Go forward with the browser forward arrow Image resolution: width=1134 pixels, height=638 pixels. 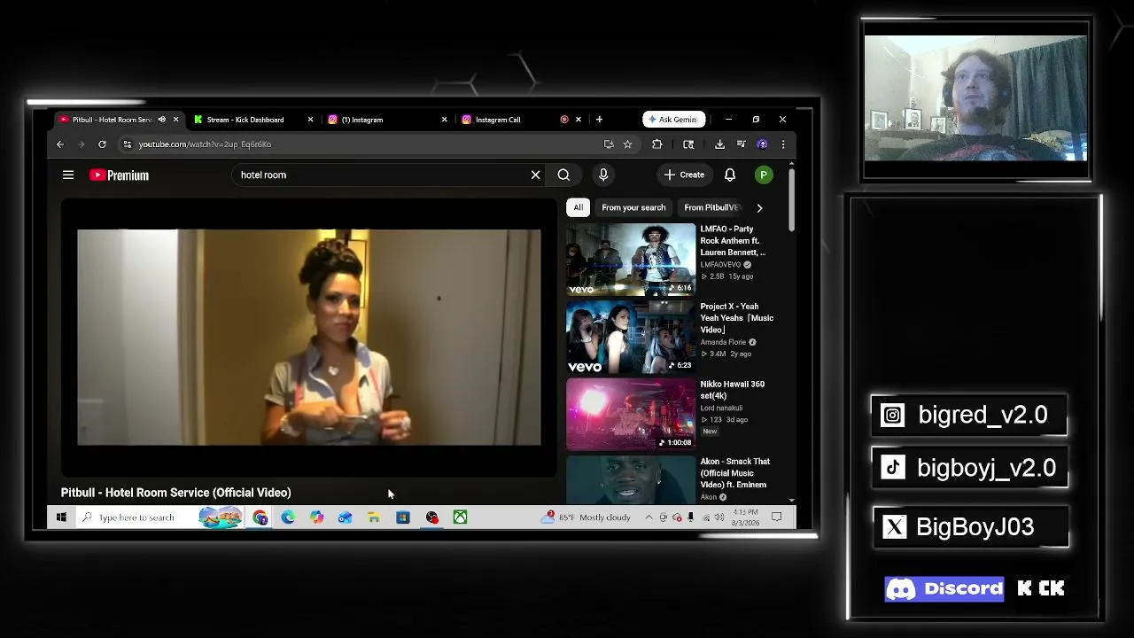(x=81, y=144)
